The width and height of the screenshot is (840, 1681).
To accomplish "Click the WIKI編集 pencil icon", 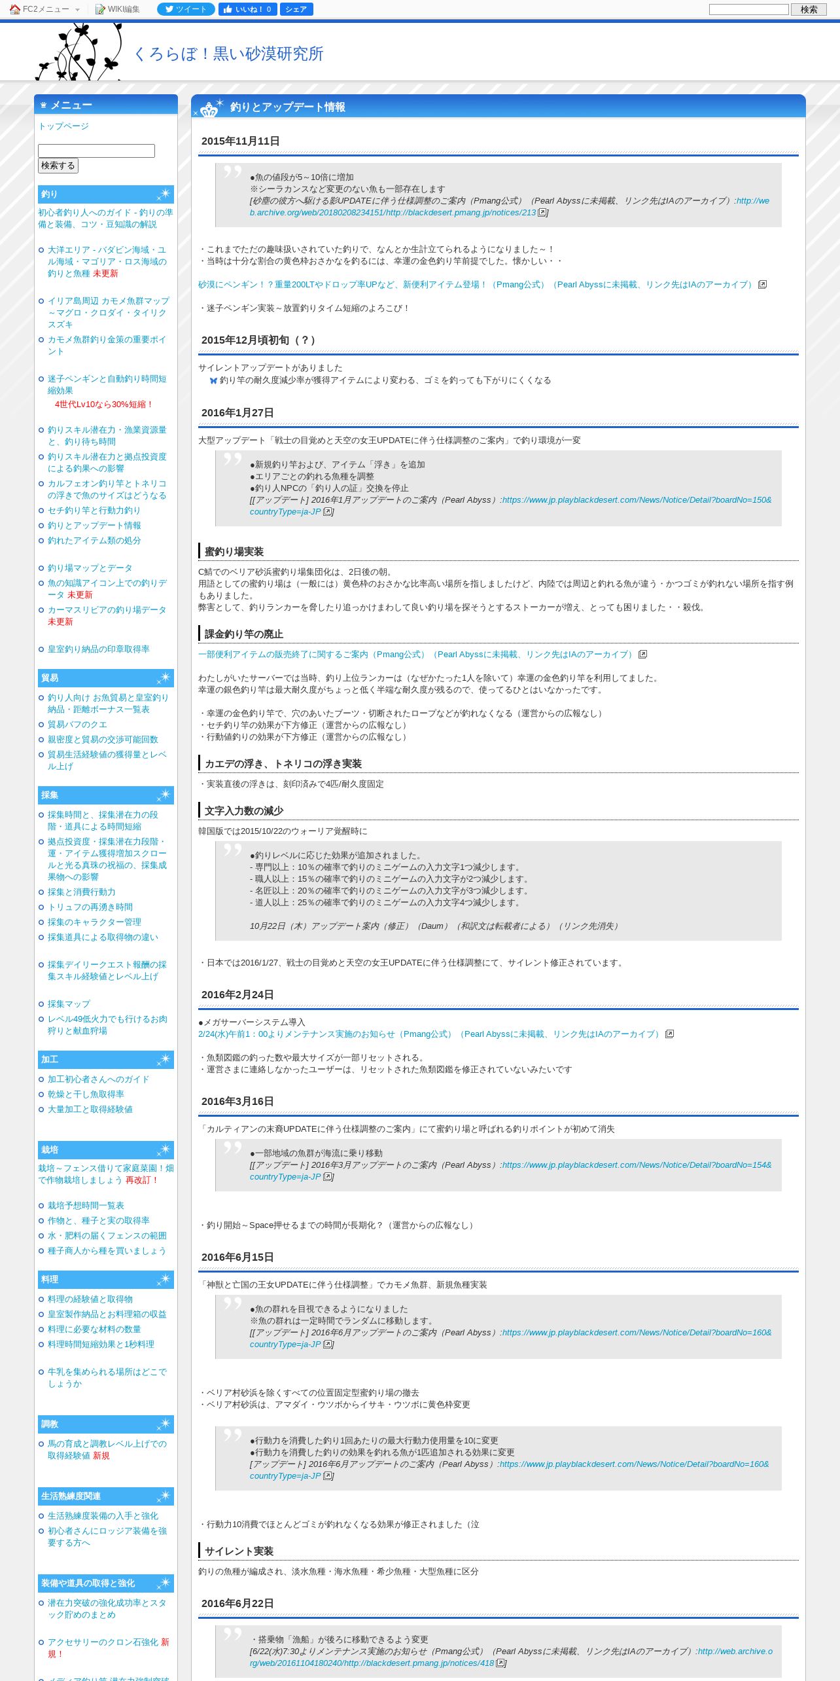I will pos(100,9).
